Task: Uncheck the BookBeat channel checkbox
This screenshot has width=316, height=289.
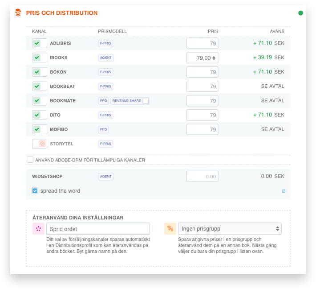Action: click(40, 86)
